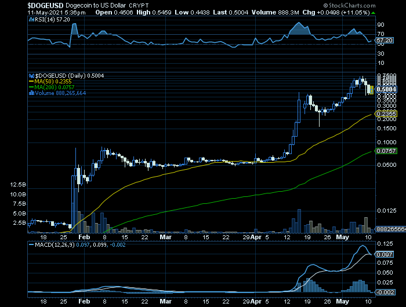Click the RSI(14) 57.20 legend text

pyautogui.click(x=52, y=20)
